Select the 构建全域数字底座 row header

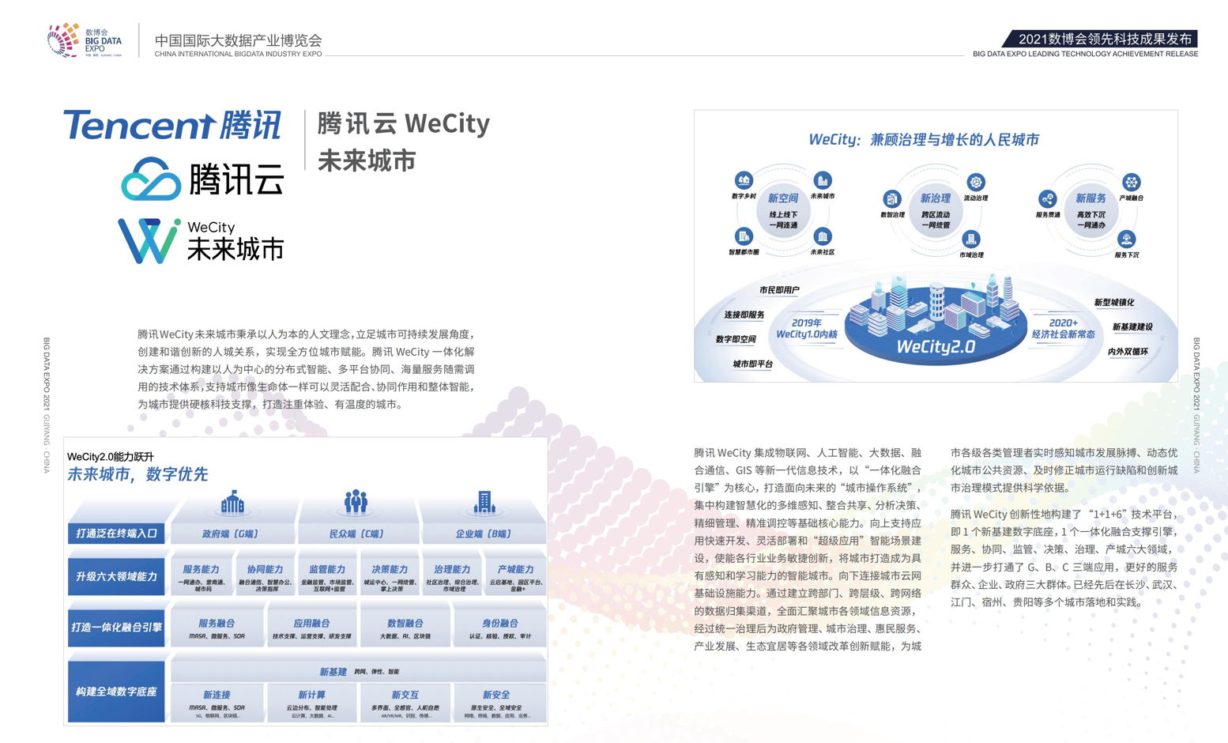pyautogui.click(x=116, y=692)
